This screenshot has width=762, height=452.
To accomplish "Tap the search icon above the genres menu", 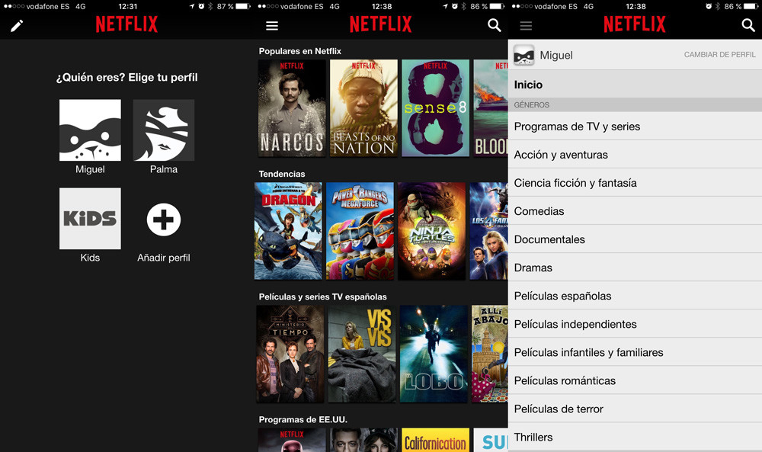I will [x=748, y=25].
